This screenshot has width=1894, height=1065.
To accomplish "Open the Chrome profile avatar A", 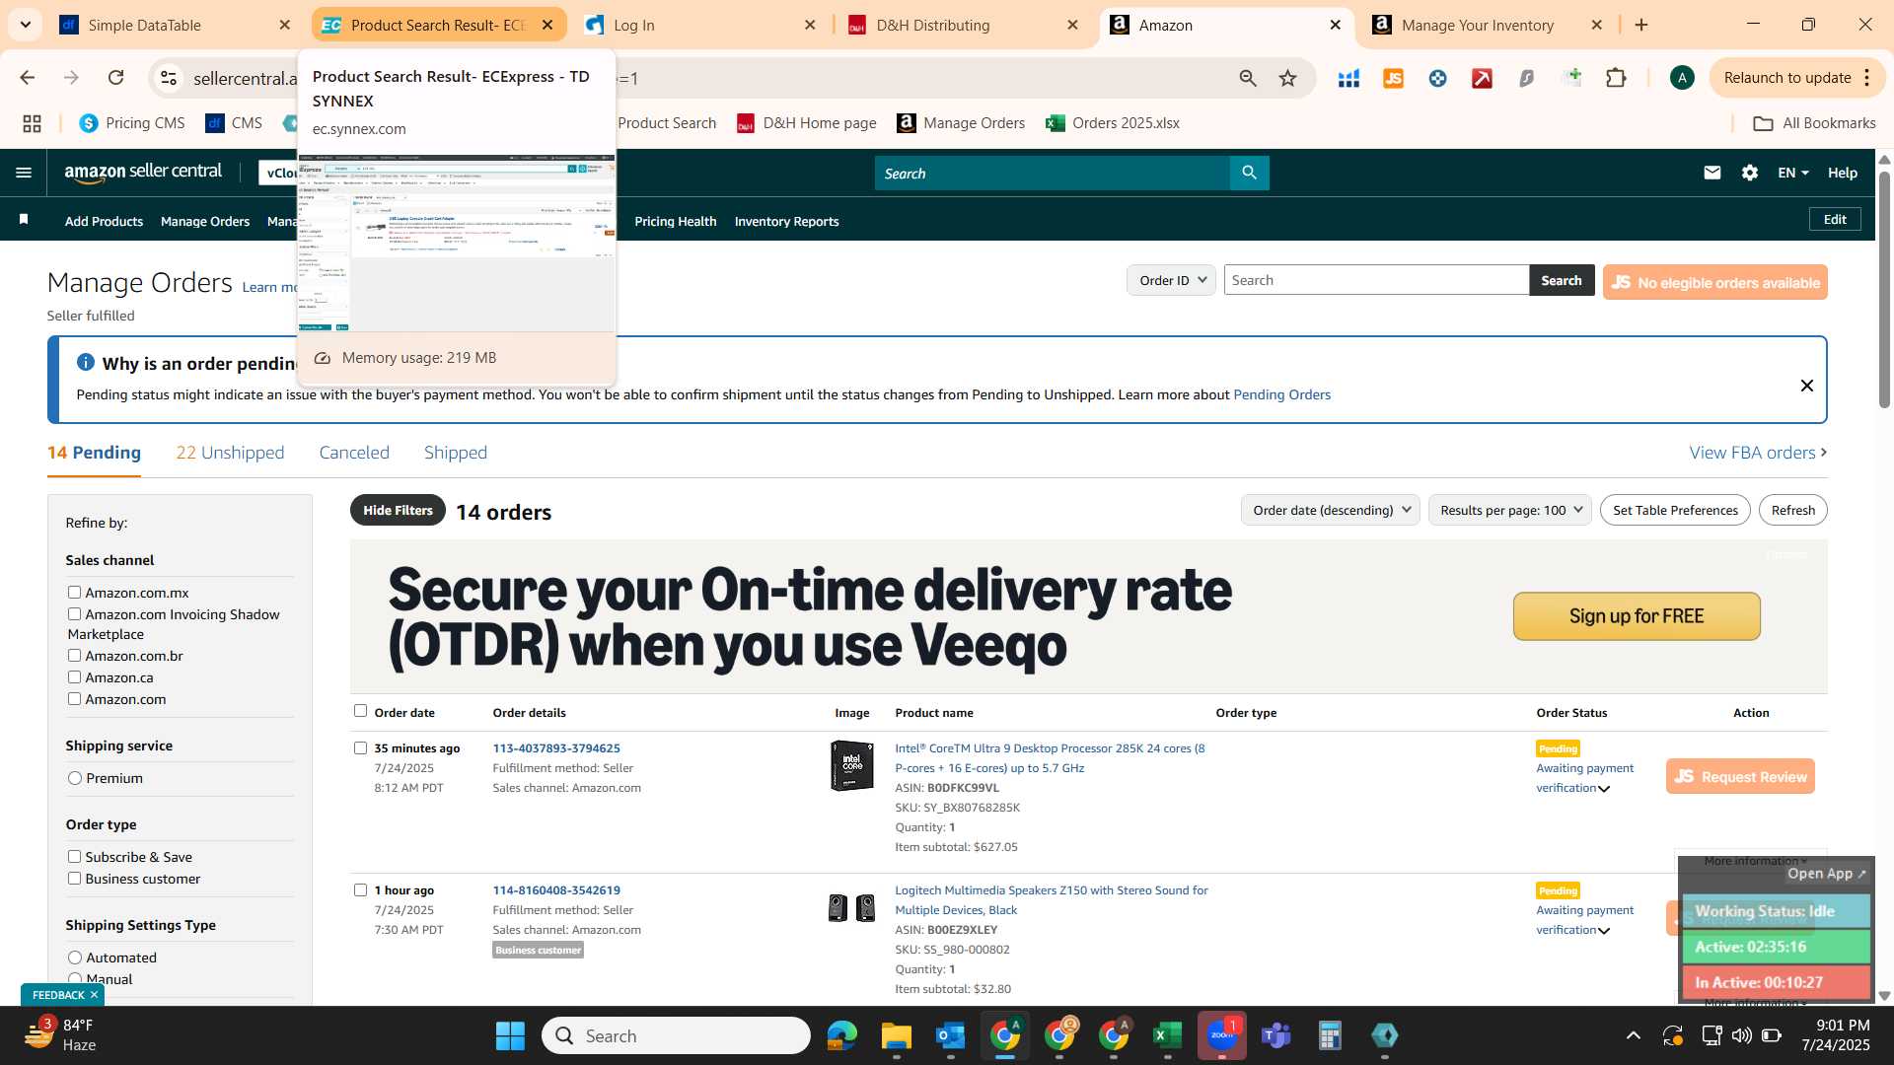I will pyautogui.click(x=1682, y=78).
